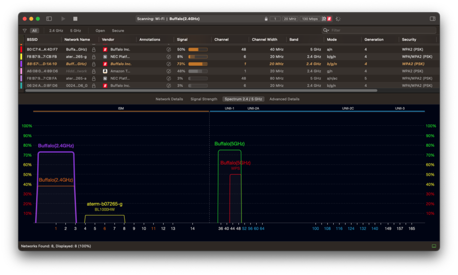Click annotation icon for the 8% signal row

[x=169, y=57]
